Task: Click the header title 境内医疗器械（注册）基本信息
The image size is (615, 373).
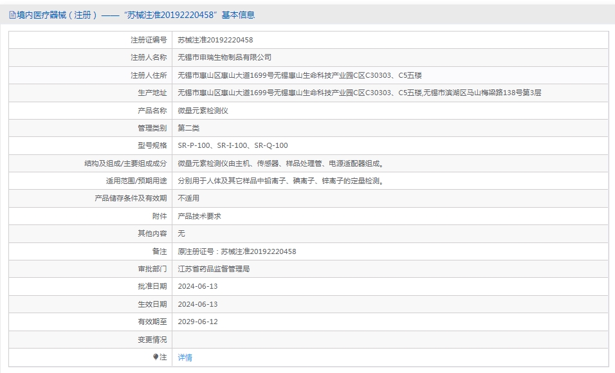Action: click(136, 15)
